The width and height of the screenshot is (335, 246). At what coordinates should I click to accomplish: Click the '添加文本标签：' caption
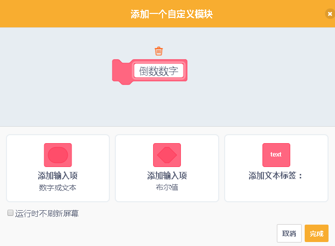pos(276,175)
